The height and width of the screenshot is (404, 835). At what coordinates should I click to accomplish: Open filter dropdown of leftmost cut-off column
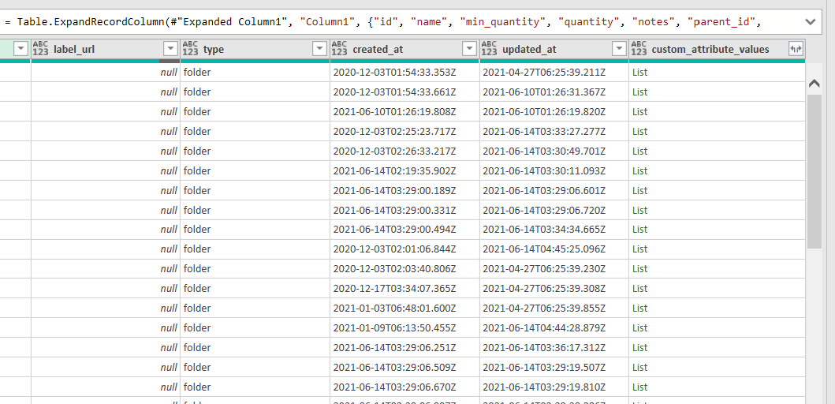click(x=21, y=49)
